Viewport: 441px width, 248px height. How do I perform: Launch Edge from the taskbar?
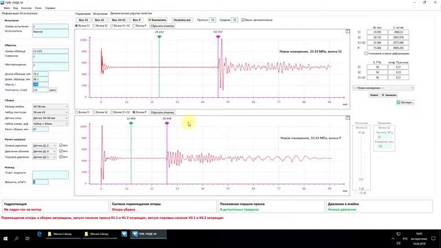coord(39,234)
